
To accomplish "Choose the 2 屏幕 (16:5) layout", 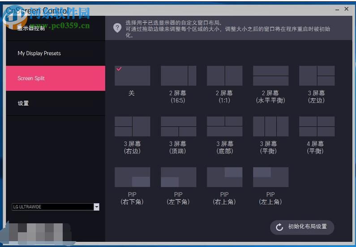I will click(x=179, y=75).
